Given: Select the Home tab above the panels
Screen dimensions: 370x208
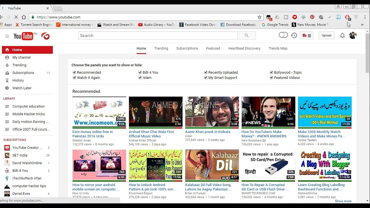Looking at the screenshot, I should 141,48.
